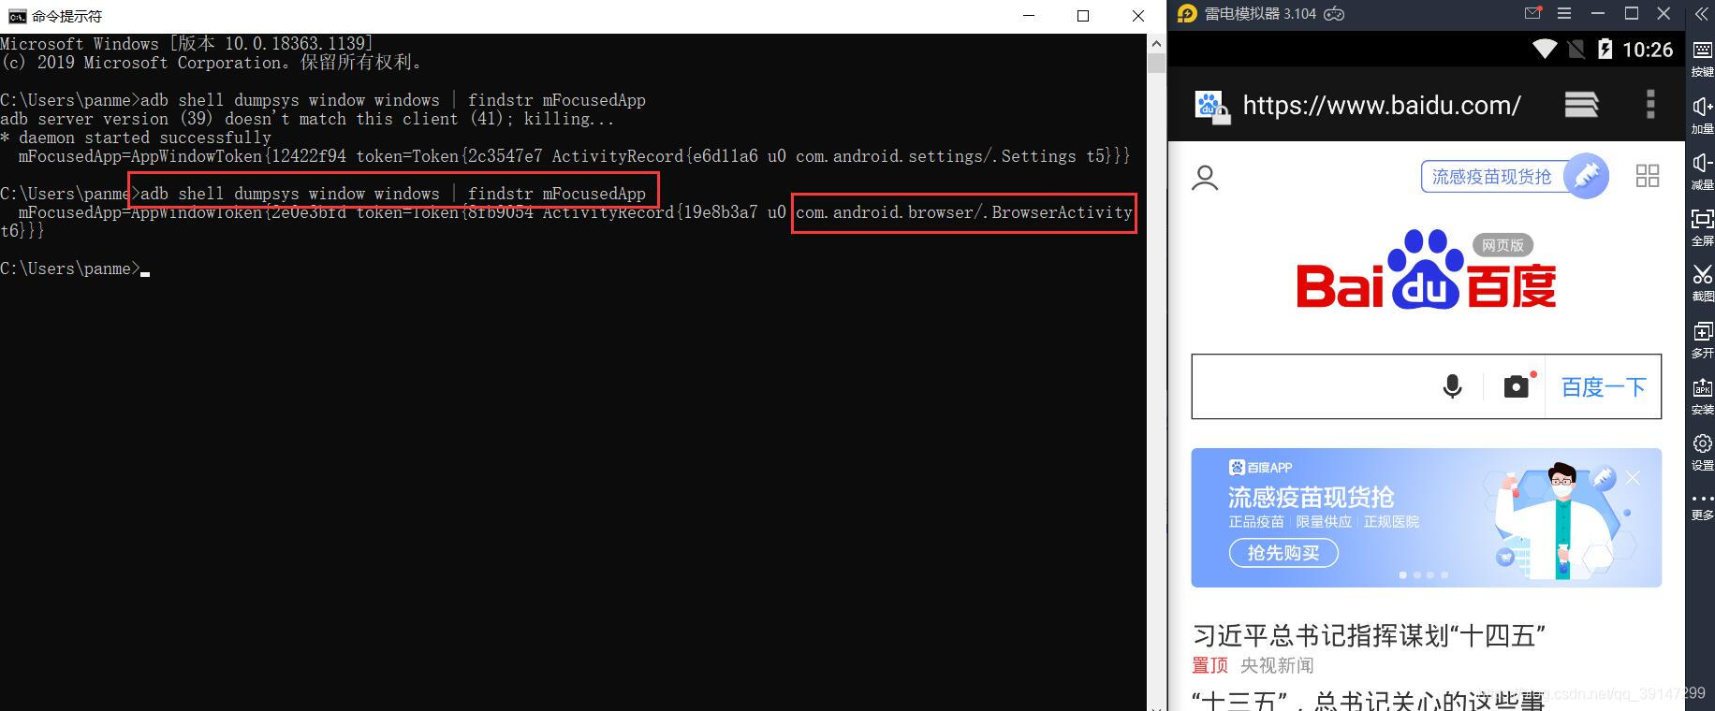
Task: Open emulator settings gear
Action: [1702, 451]
